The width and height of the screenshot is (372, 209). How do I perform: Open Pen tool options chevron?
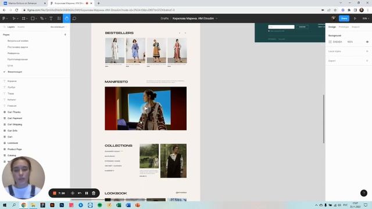point(45,19)
